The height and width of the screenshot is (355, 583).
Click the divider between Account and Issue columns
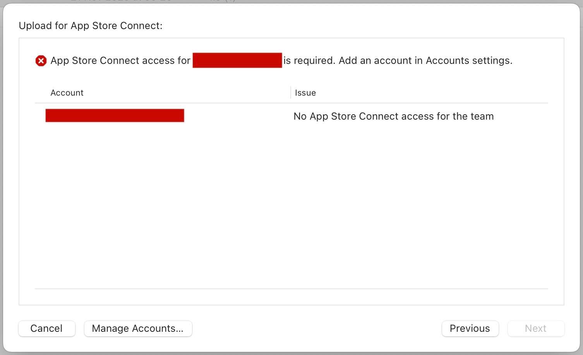(x=291, y=93)
